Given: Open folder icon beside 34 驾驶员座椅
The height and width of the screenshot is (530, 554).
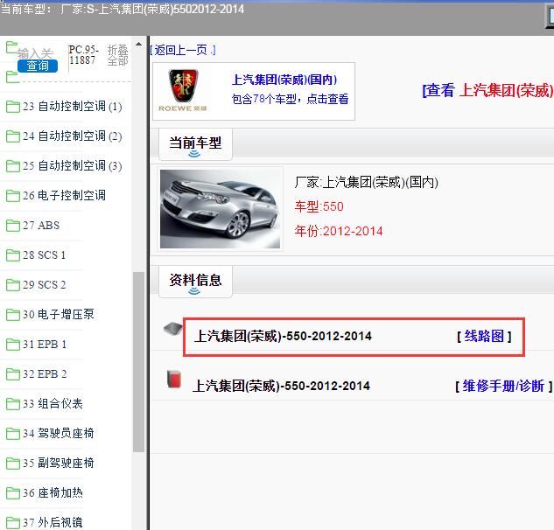Looking at the screenshot, I should coord(13,433).
